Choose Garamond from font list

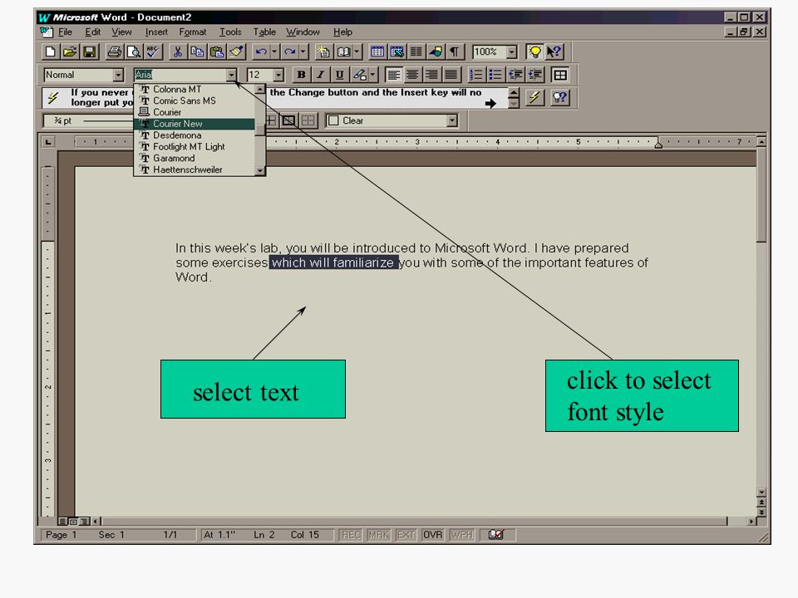(x=194, y=158)
